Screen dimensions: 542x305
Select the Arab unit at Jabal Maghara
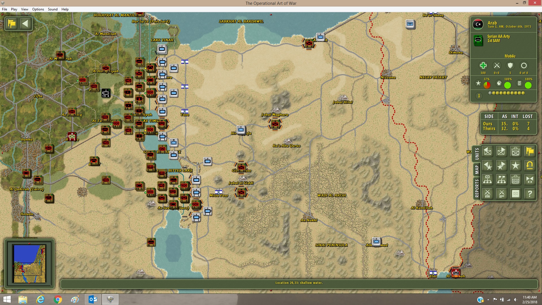coord(275,124)
